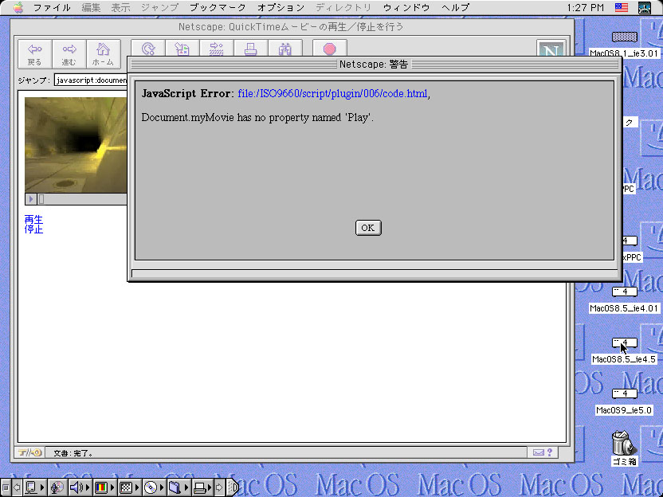The width and height of the screenshot is (663, 497).
Task: Open the application switcher menu icon
Action: pos(645,8)
